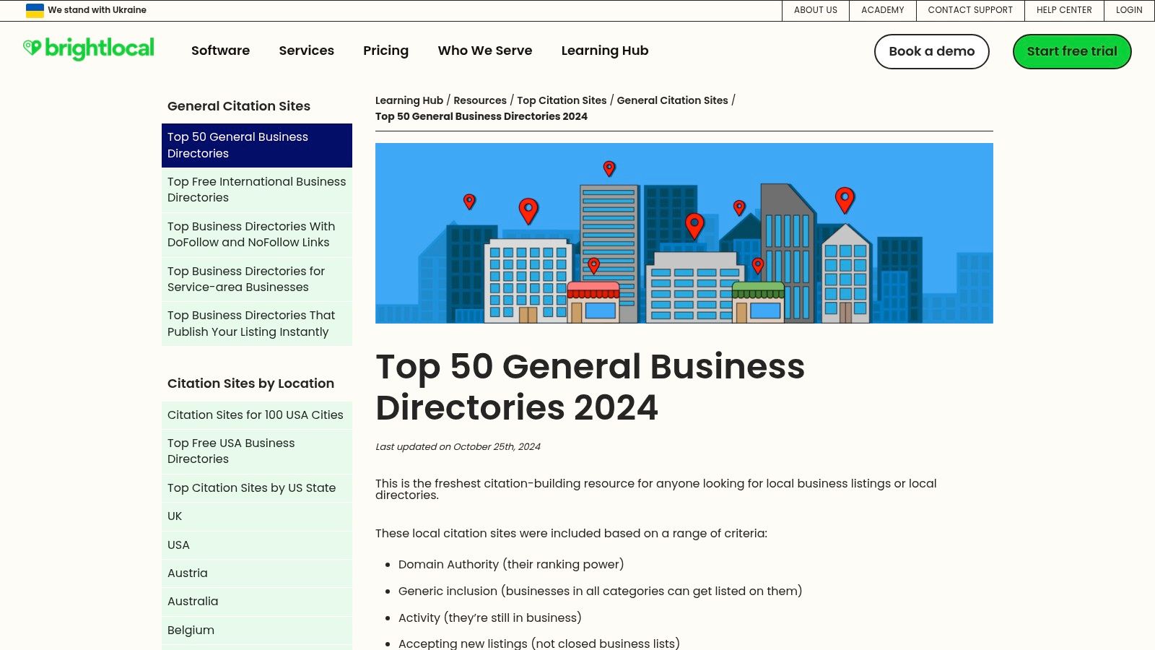Click the General Citation Sites sidebar heading

click(239, 106)
